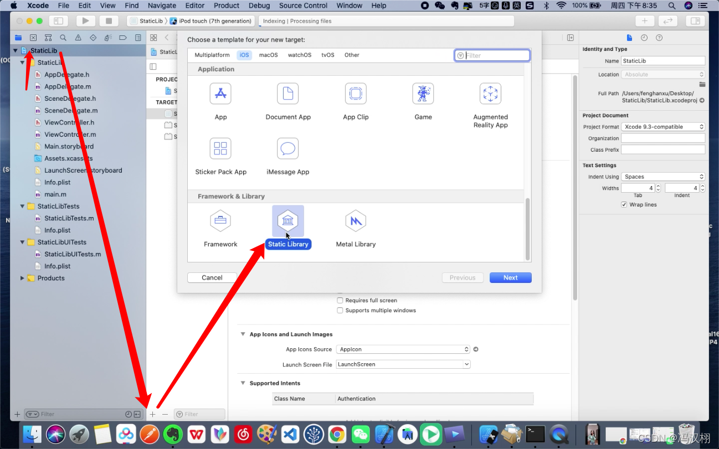Open the Report navigator
This screenshot has width=719, height=449.
[138, 38]
